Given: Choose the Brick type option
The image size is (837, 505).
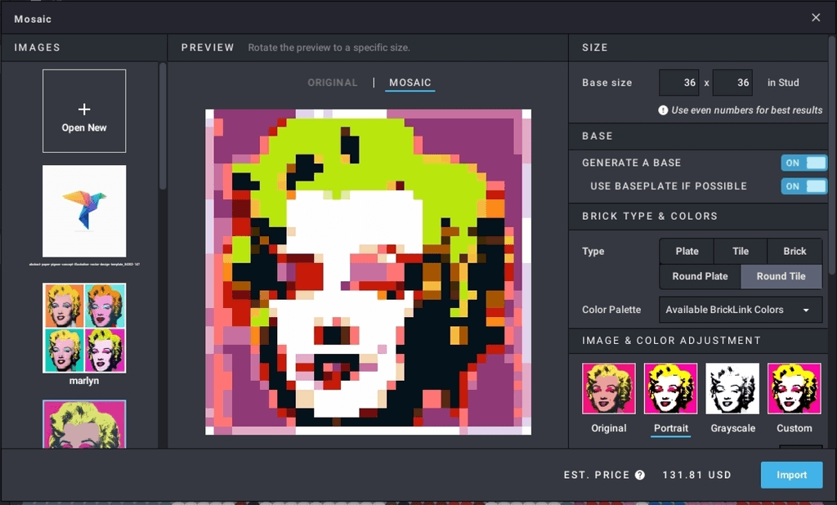Looking at the screenshot, I should tap(794, 251).
